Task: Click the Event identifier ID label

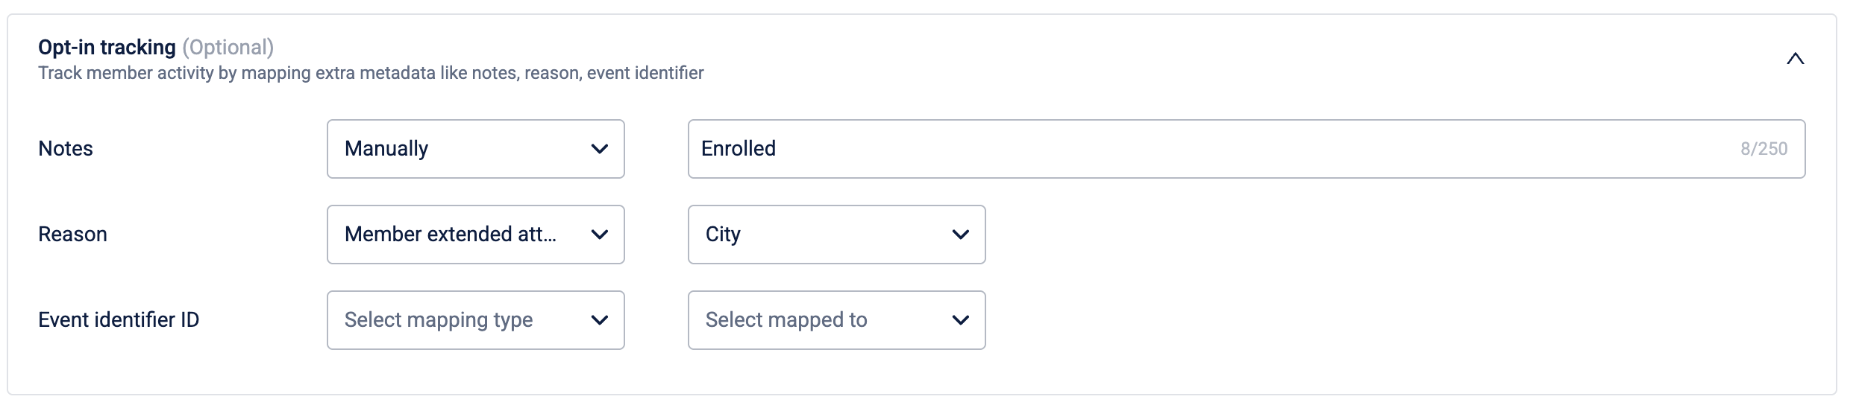Action: point(119,320)
